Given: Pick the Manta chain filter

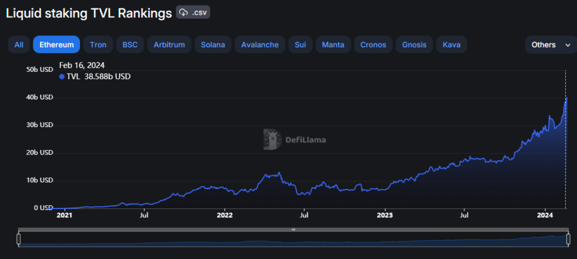Looking at the screenshot, I should click(333, 44).
